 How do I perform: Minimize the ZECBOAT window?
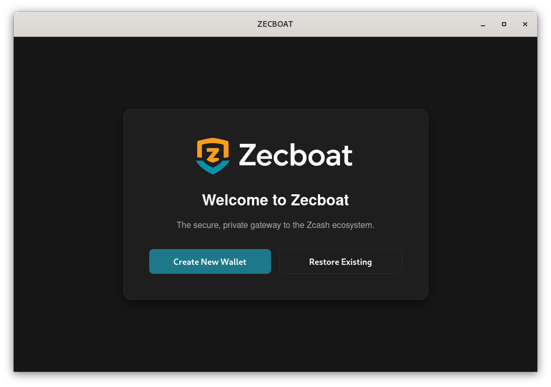483,24
